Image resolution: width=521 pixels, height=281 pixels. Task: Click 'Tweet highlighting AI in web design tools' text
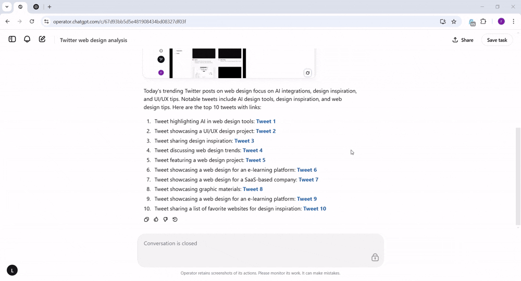pyautogui.click(x=204, y=121)
